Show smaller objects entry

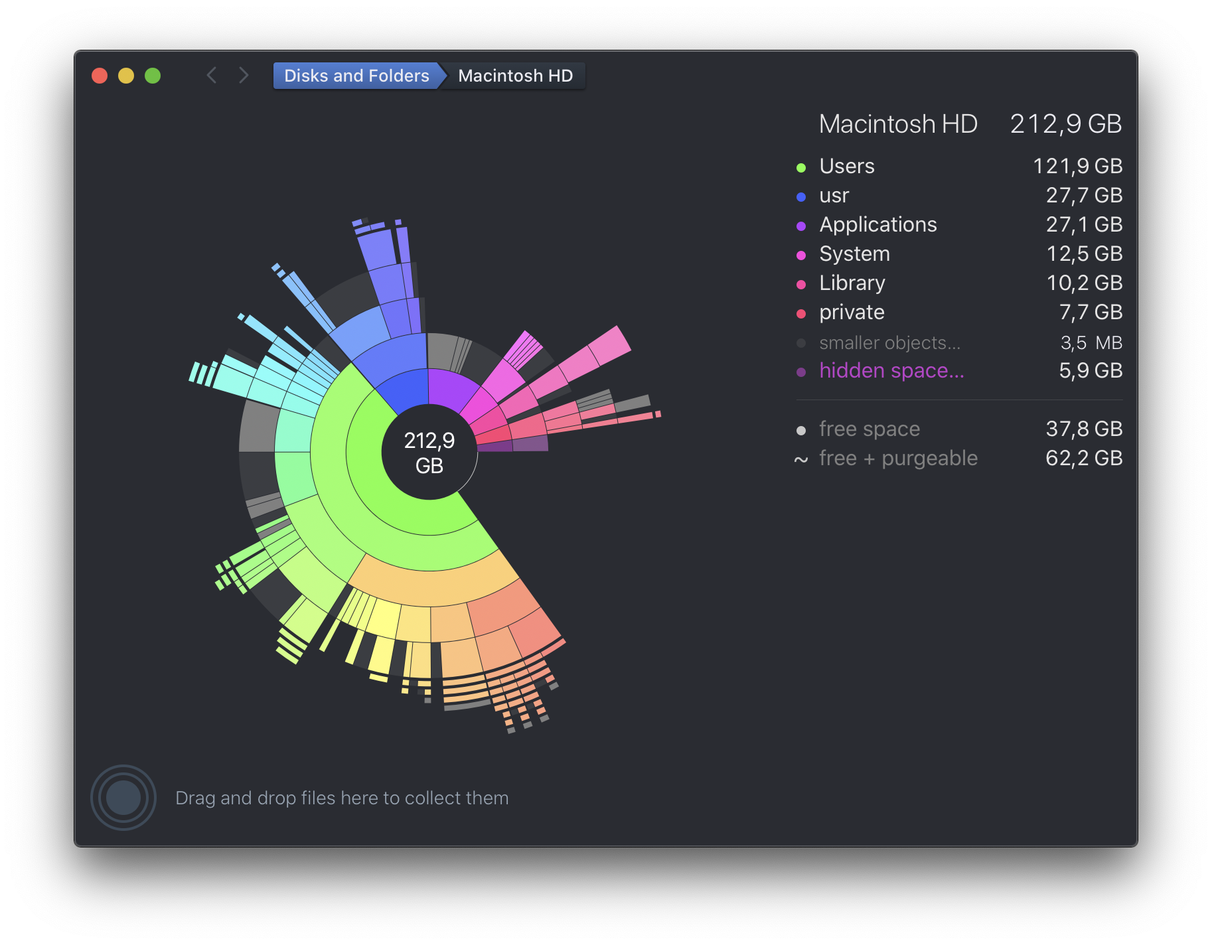click(959, 342)
